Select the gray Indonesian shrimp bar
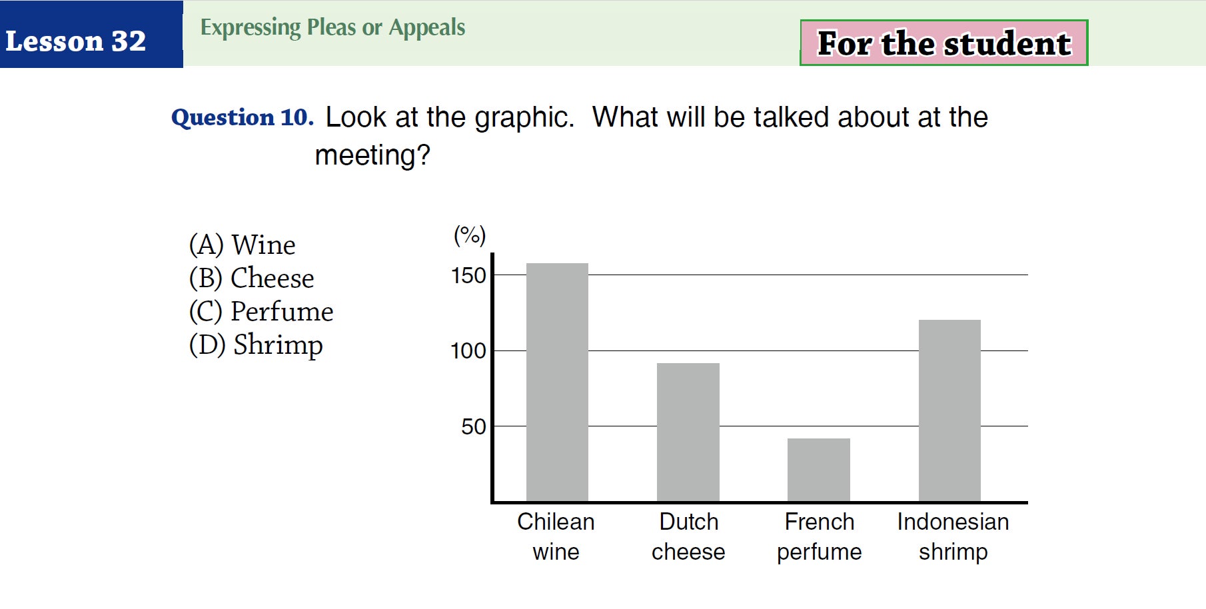This screenshot has height=609, width=1206. 949,410
